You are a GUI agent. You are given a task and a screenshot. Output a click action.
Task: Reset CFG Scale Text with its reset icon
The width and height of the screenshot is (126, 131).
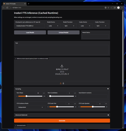pyautogui.click(x=75, y=104)
